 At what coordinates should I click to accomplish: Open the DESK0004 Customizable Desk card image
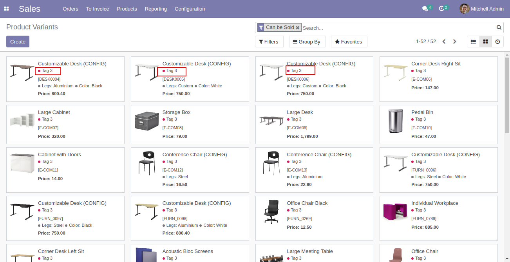coord(22,72)
